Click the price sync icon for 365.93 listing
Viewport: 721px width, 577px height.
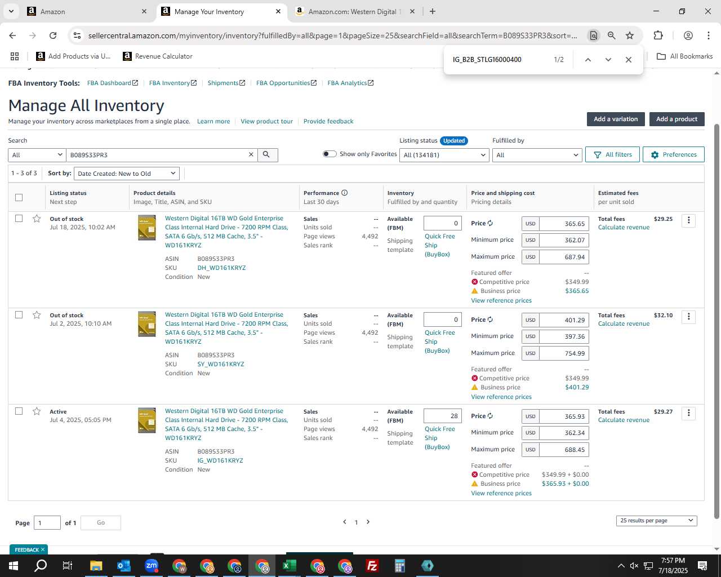(x=490, y=416)
